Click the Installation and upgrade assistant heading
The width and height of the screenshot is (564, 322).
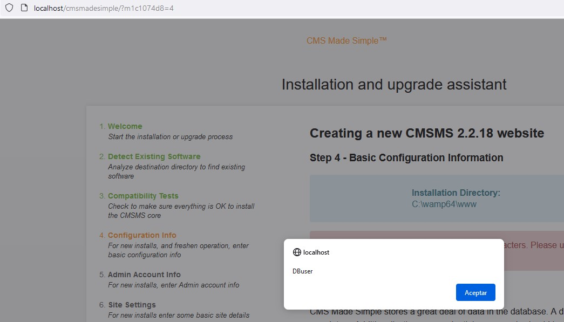pyautogui.click(x=394, y=85)
